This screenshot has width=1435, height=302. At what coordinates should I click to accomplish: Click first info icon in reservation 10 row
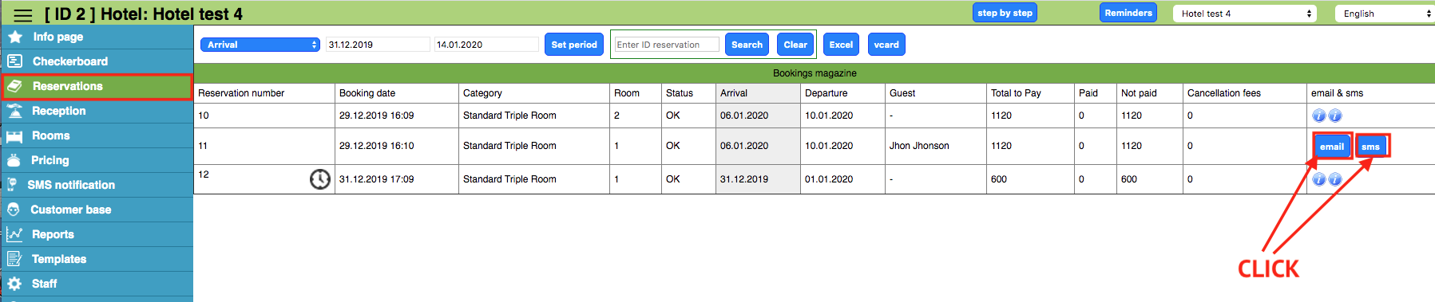pos(1318,116)
